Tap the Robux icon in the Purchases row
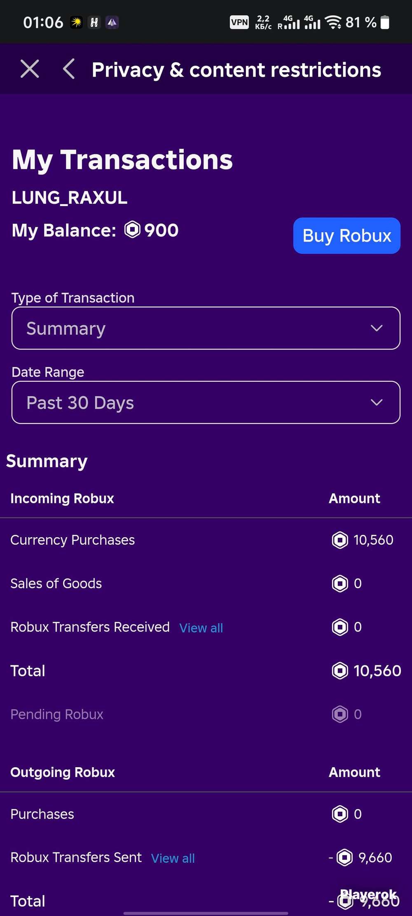Screen dimensions: 412x916 340,814
